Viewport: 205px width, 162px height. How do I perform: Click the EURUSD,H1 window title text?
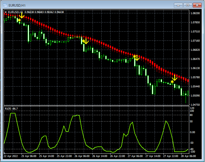(x=17, y=5)
